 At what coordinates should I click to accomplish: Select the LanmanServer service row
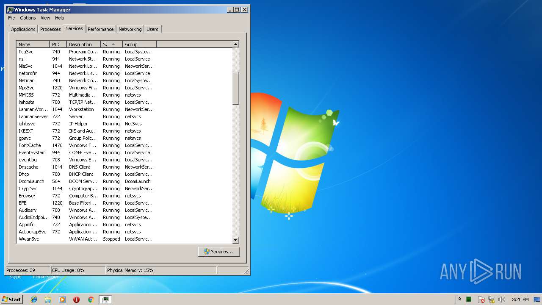pos(124,116)
